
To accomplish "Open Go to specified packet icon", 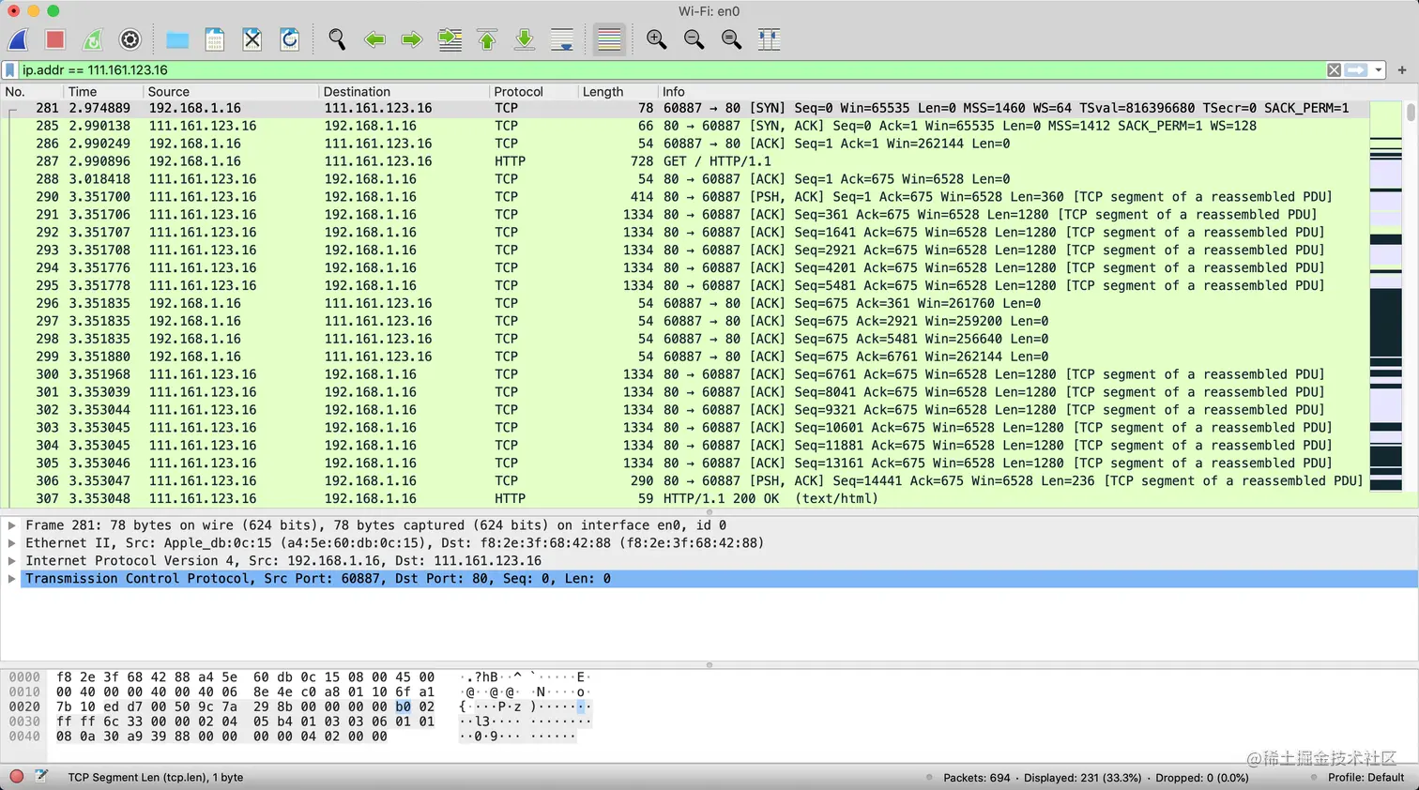I will tap(450, 39).
